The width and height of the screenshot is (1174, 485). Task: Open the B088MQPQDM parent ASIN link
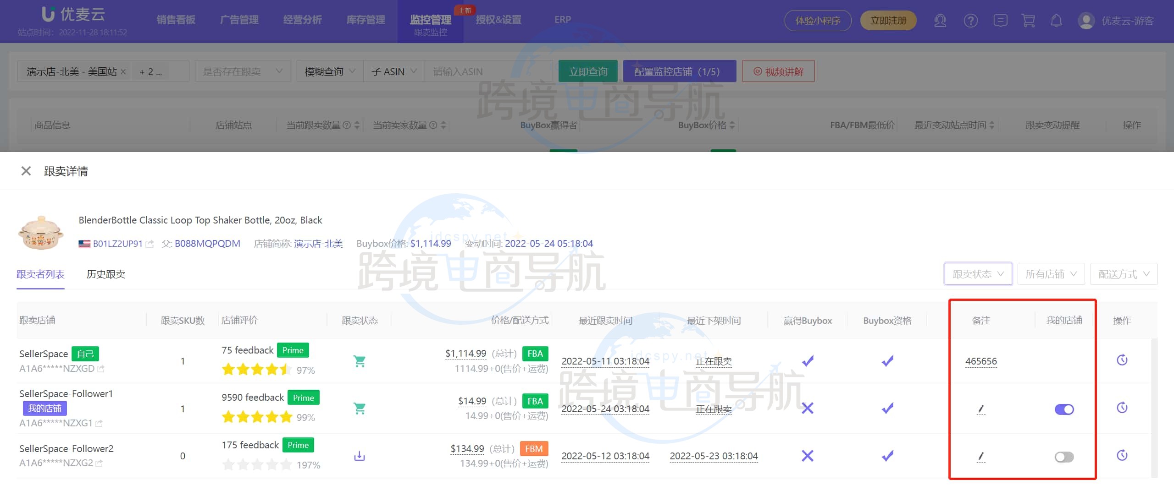click(x=206, y=243)
